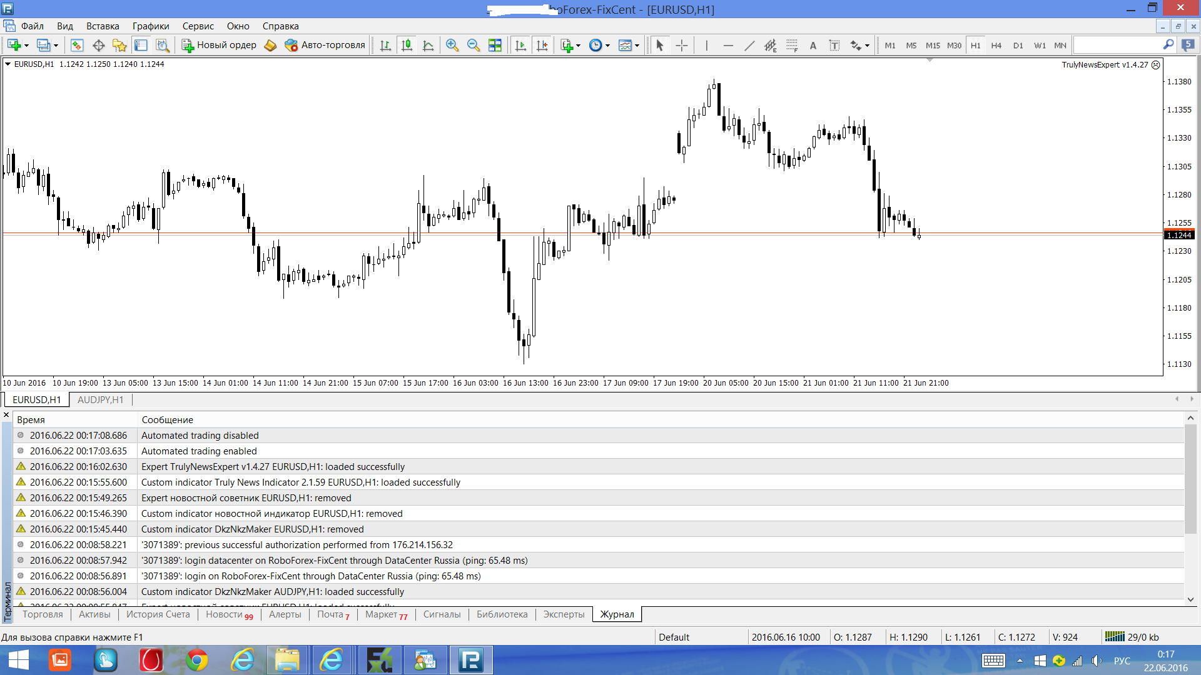
Task: Click the 1.1244 current price label
Action: 1179,235
